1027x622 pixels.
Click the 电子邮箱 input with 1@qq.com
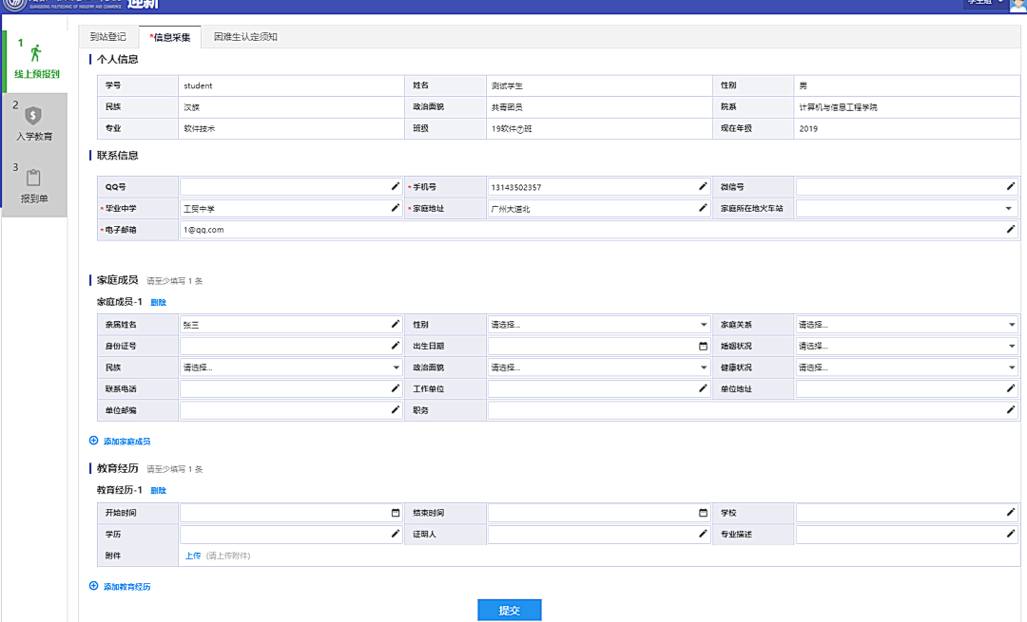coord(599,230)
